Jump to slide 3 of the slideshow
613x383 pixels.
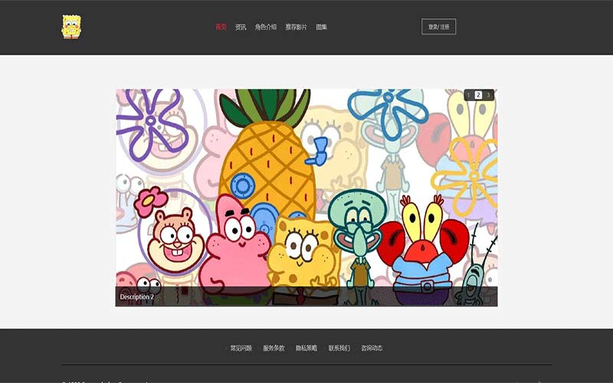488,95
